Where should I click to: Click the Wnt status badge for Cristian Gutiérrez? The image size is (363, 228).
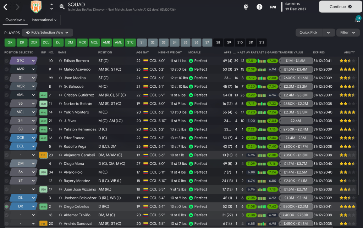43,95
